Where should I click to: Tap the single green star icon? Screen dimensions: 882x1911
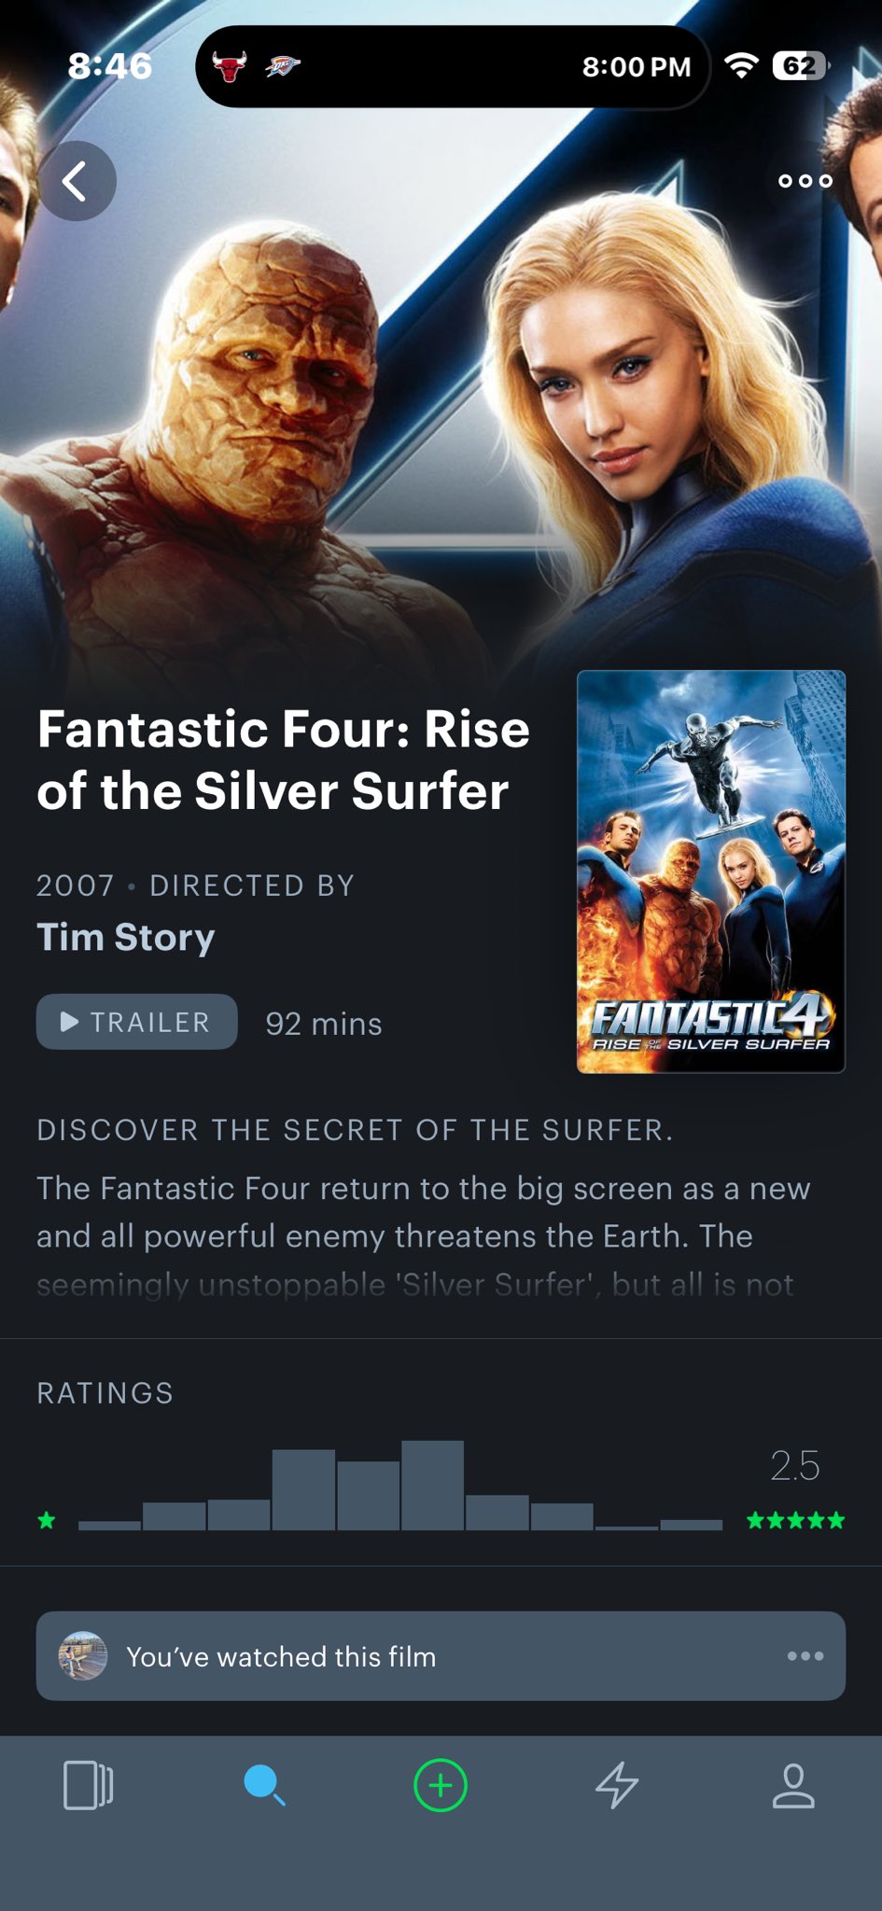47,1521
